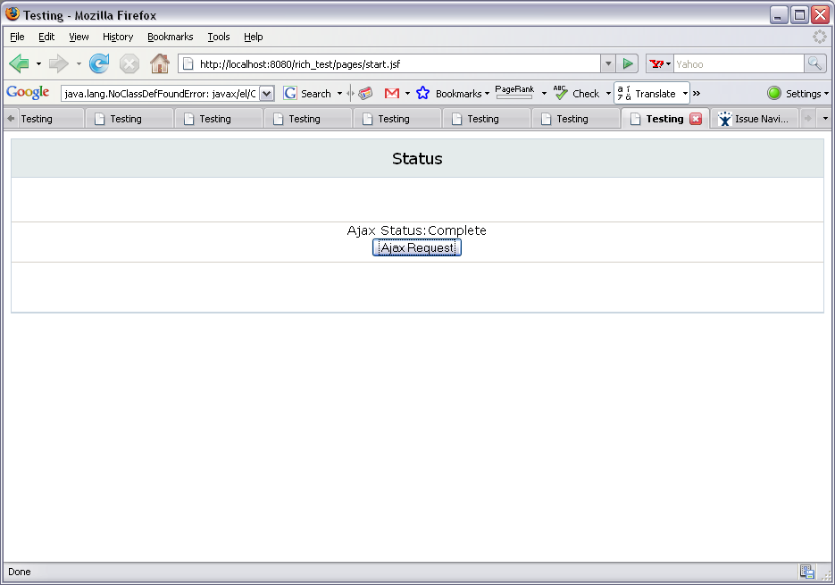Open the Search button dropdown arrow
Viewport: 835px width, 585px height.
pos(339,93)
